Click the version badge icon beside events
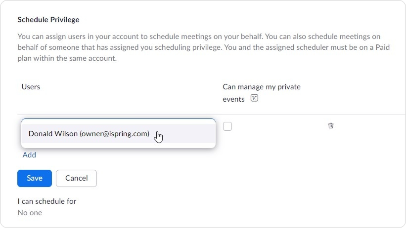This screenshot has width=406, height=228. pos(254,98)
